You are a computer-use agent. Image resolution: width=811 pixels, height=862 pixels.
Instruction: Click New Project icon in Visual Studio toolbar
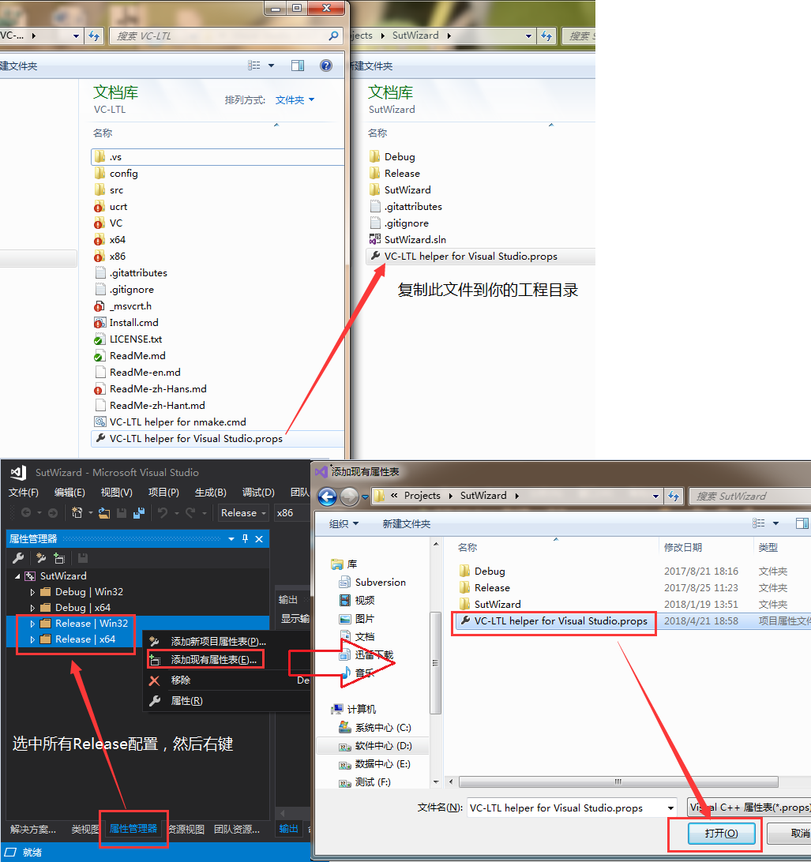77,513
